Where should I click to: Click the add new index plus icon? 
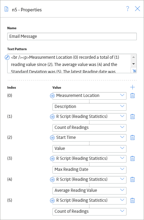(x=132, y=87)
